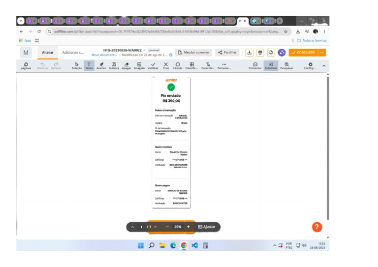Click the Desfazer undo tool
The image size is (378, 267).
click(42, 66)
